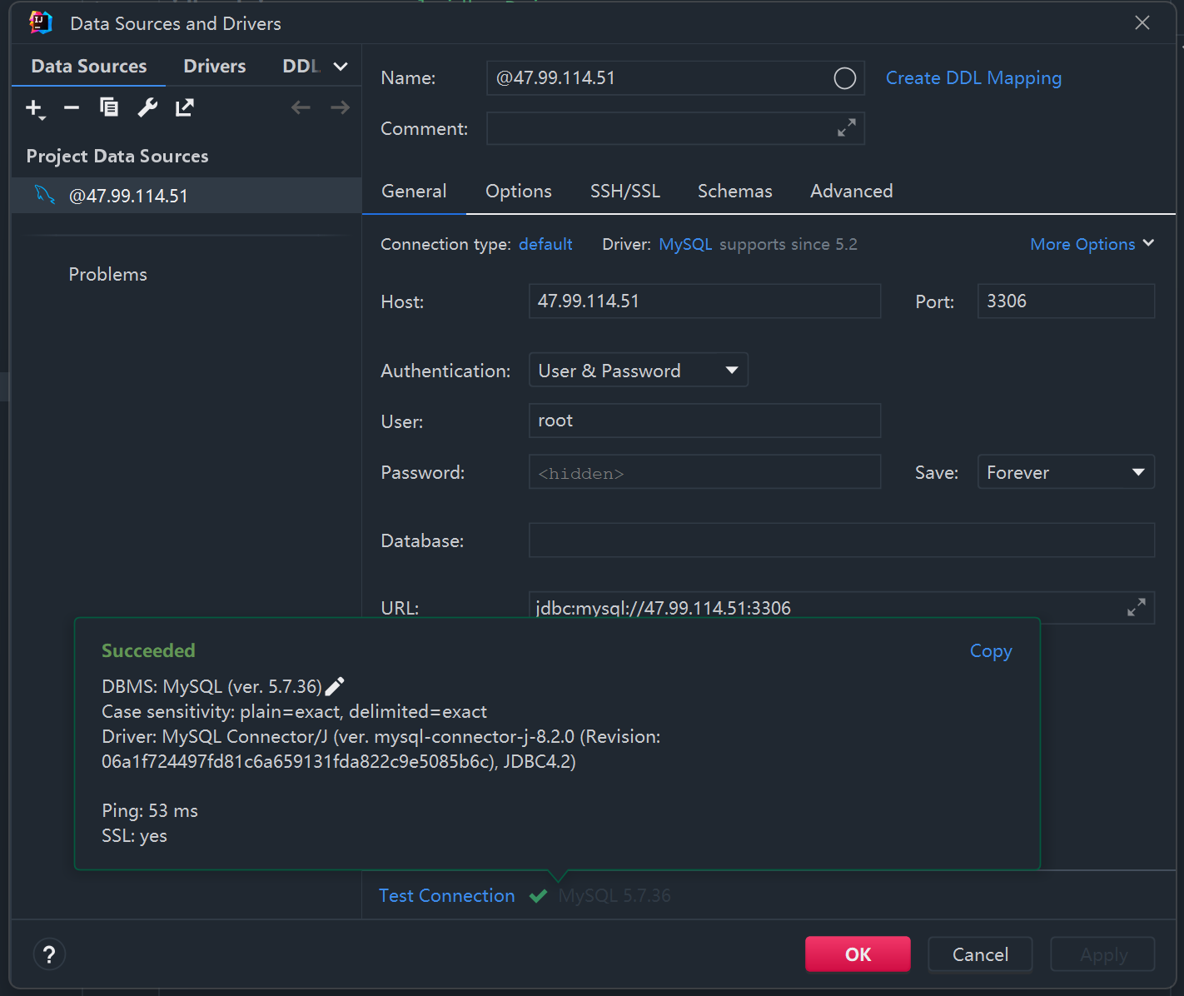The height and width of the screenshot is (996, 1184).
Task: Select @47.99.114.51 in Project Data Sources
Action: click(x=187, y=196)
